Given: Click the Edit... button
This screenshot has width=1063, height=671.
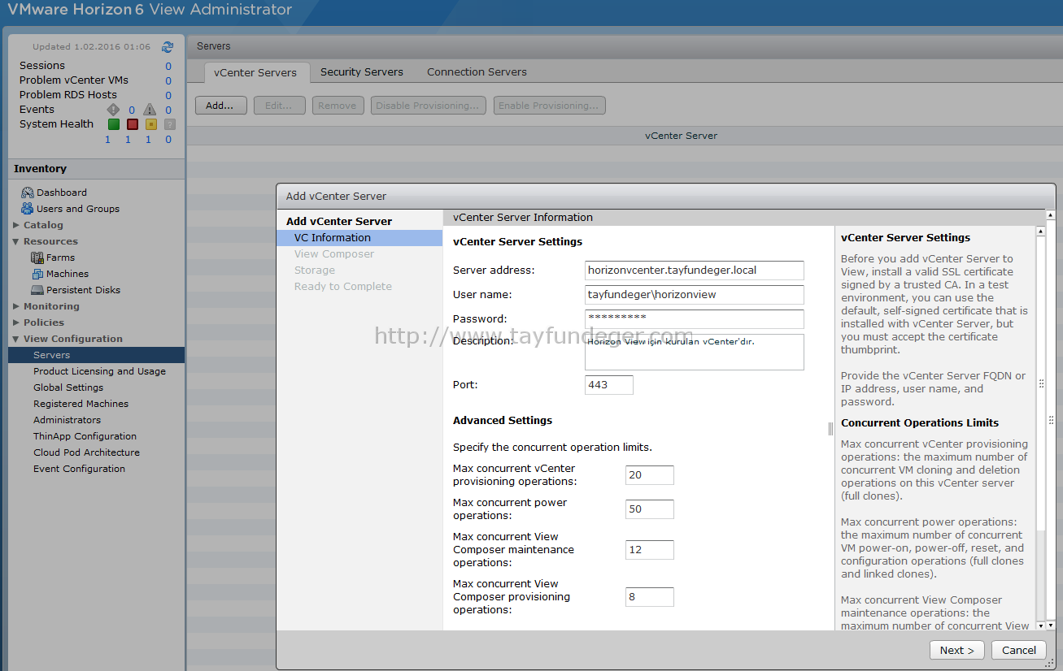Looking at the screenshot, I should (279, 106).
